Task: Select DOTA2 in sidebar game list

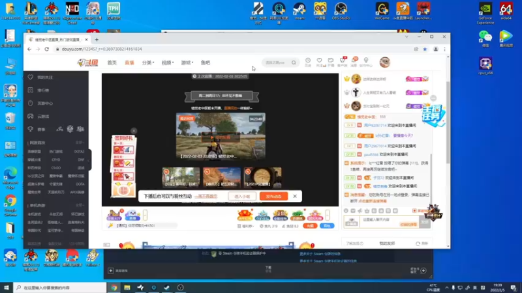Action: coord(79,152)
